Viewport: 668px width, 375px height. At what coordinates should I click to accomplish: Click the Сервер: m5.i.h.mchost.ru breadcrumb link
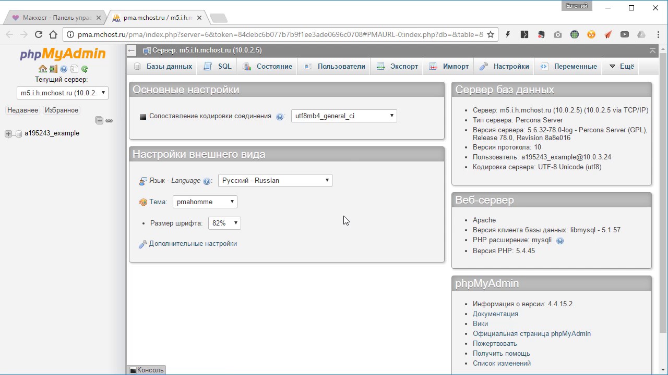click(207, 51)
